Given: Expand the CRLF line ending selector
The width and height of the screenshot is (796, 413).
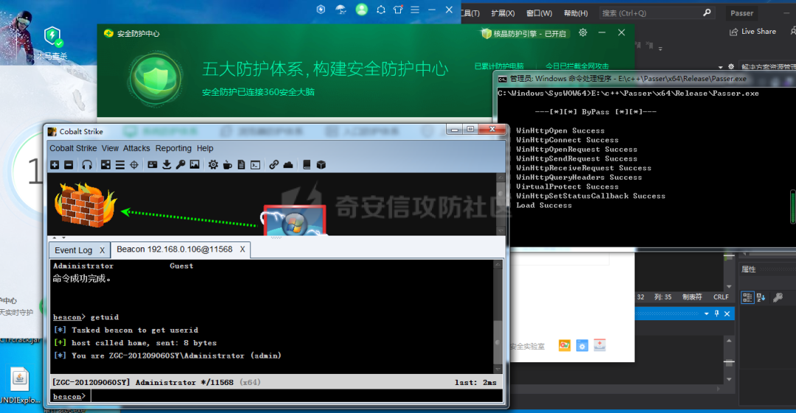Looking at the screenshot, I should click(x=721, y=297).
